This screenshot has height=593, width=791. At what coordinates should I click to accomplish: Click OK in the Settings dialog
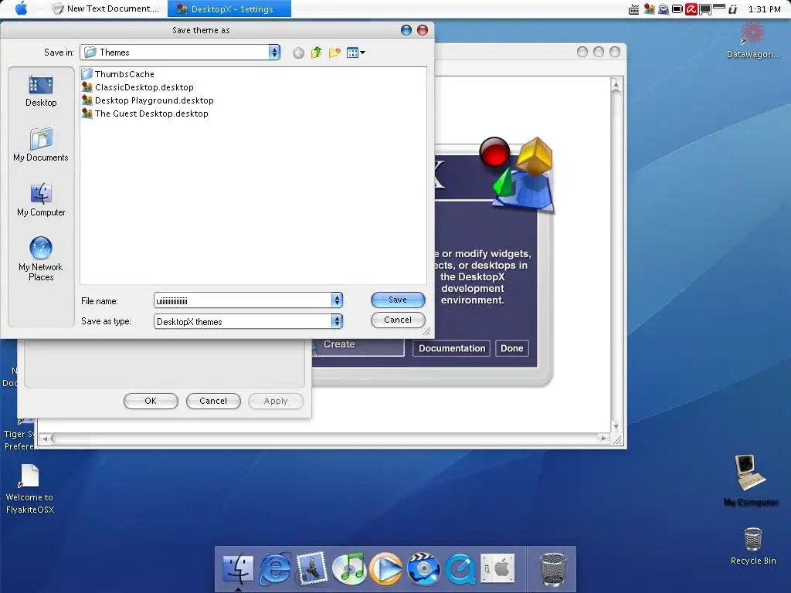[x=151, y=401]
